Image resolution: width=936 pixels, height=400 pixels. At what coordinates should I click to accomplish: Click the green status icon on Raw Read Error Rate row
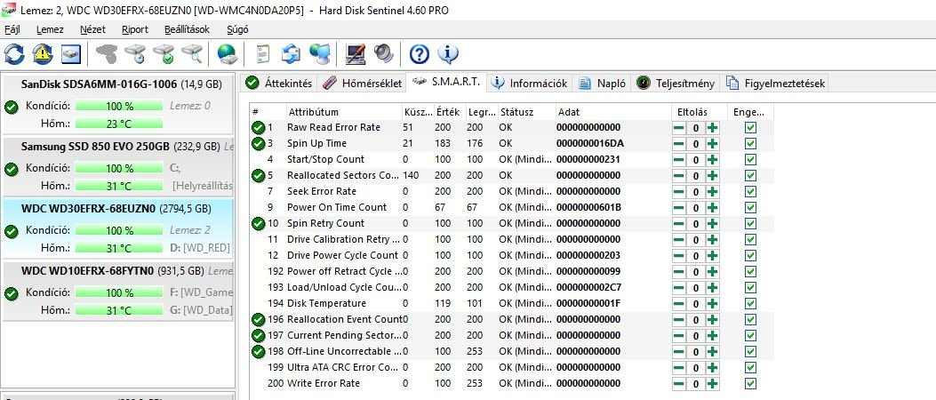tap(258, 128)
